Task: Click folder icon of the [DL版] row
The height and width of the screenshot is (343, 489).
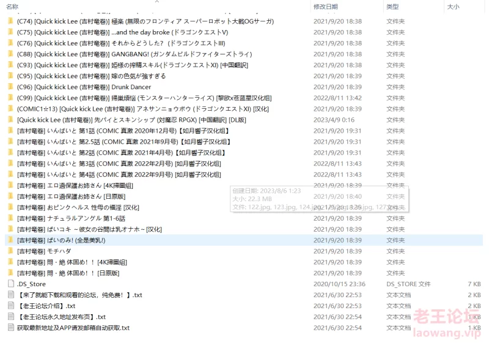Action: (10, 119)
